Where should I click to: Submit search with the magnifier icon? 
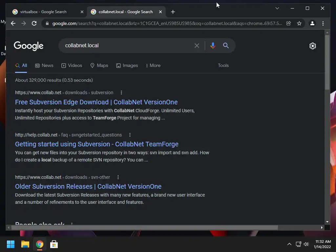226,45
